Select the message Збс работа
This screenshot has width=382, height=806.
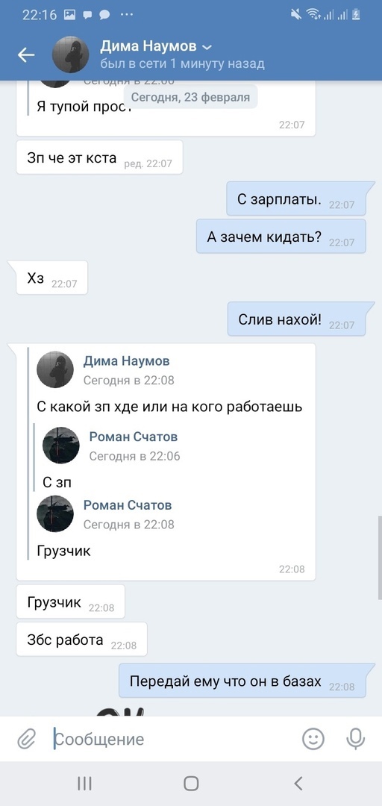coord(82,640)
